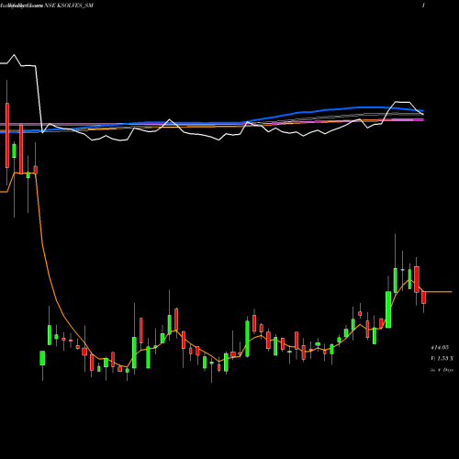Click the NSE KSOLVES_SM chart title
The image size is (459, 459).
pos(69,6)
